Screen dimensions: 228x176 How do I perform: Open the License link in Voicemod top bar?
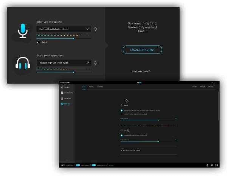(x=210, y=87)
